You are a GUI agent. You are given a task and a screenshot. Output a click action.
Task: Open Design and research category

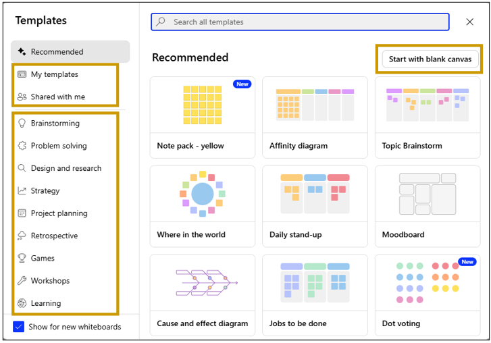coord(66,168)
